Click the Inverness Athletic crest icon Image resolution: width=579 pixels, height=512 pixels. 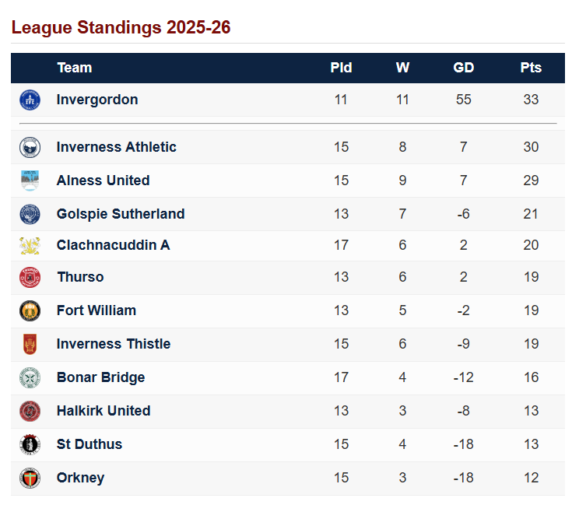coord(30,147)
